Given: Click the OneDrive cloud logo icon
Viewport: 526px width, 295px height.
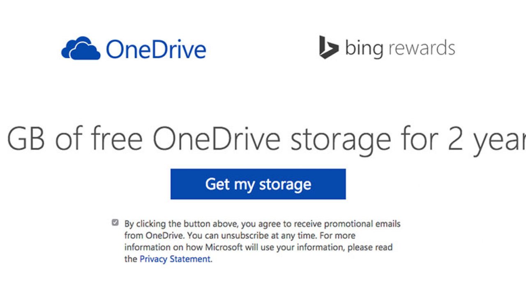Looking at the screenshot, I should tap(81, 49).
